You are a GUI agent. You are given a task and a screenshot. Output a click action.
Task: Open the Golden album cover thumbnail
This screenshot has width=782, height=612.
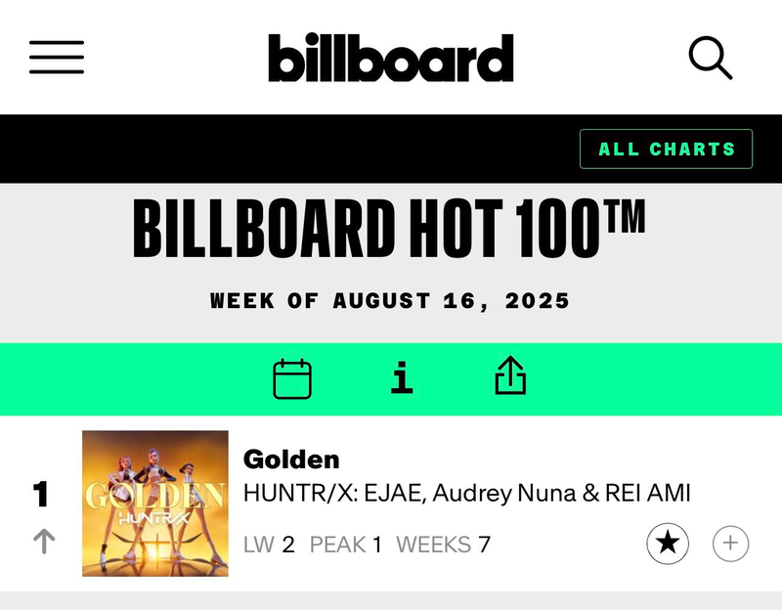(x=155, y=503)
